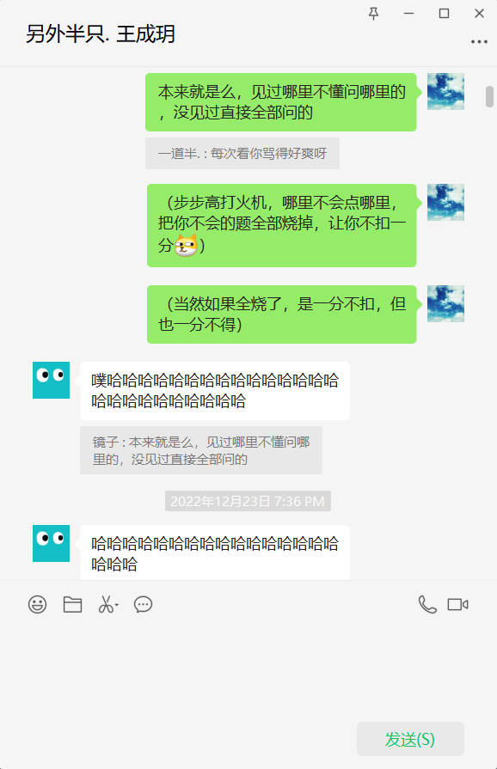Toggle the pin window on top icon

pyautogui.click(x=373, y=14)
